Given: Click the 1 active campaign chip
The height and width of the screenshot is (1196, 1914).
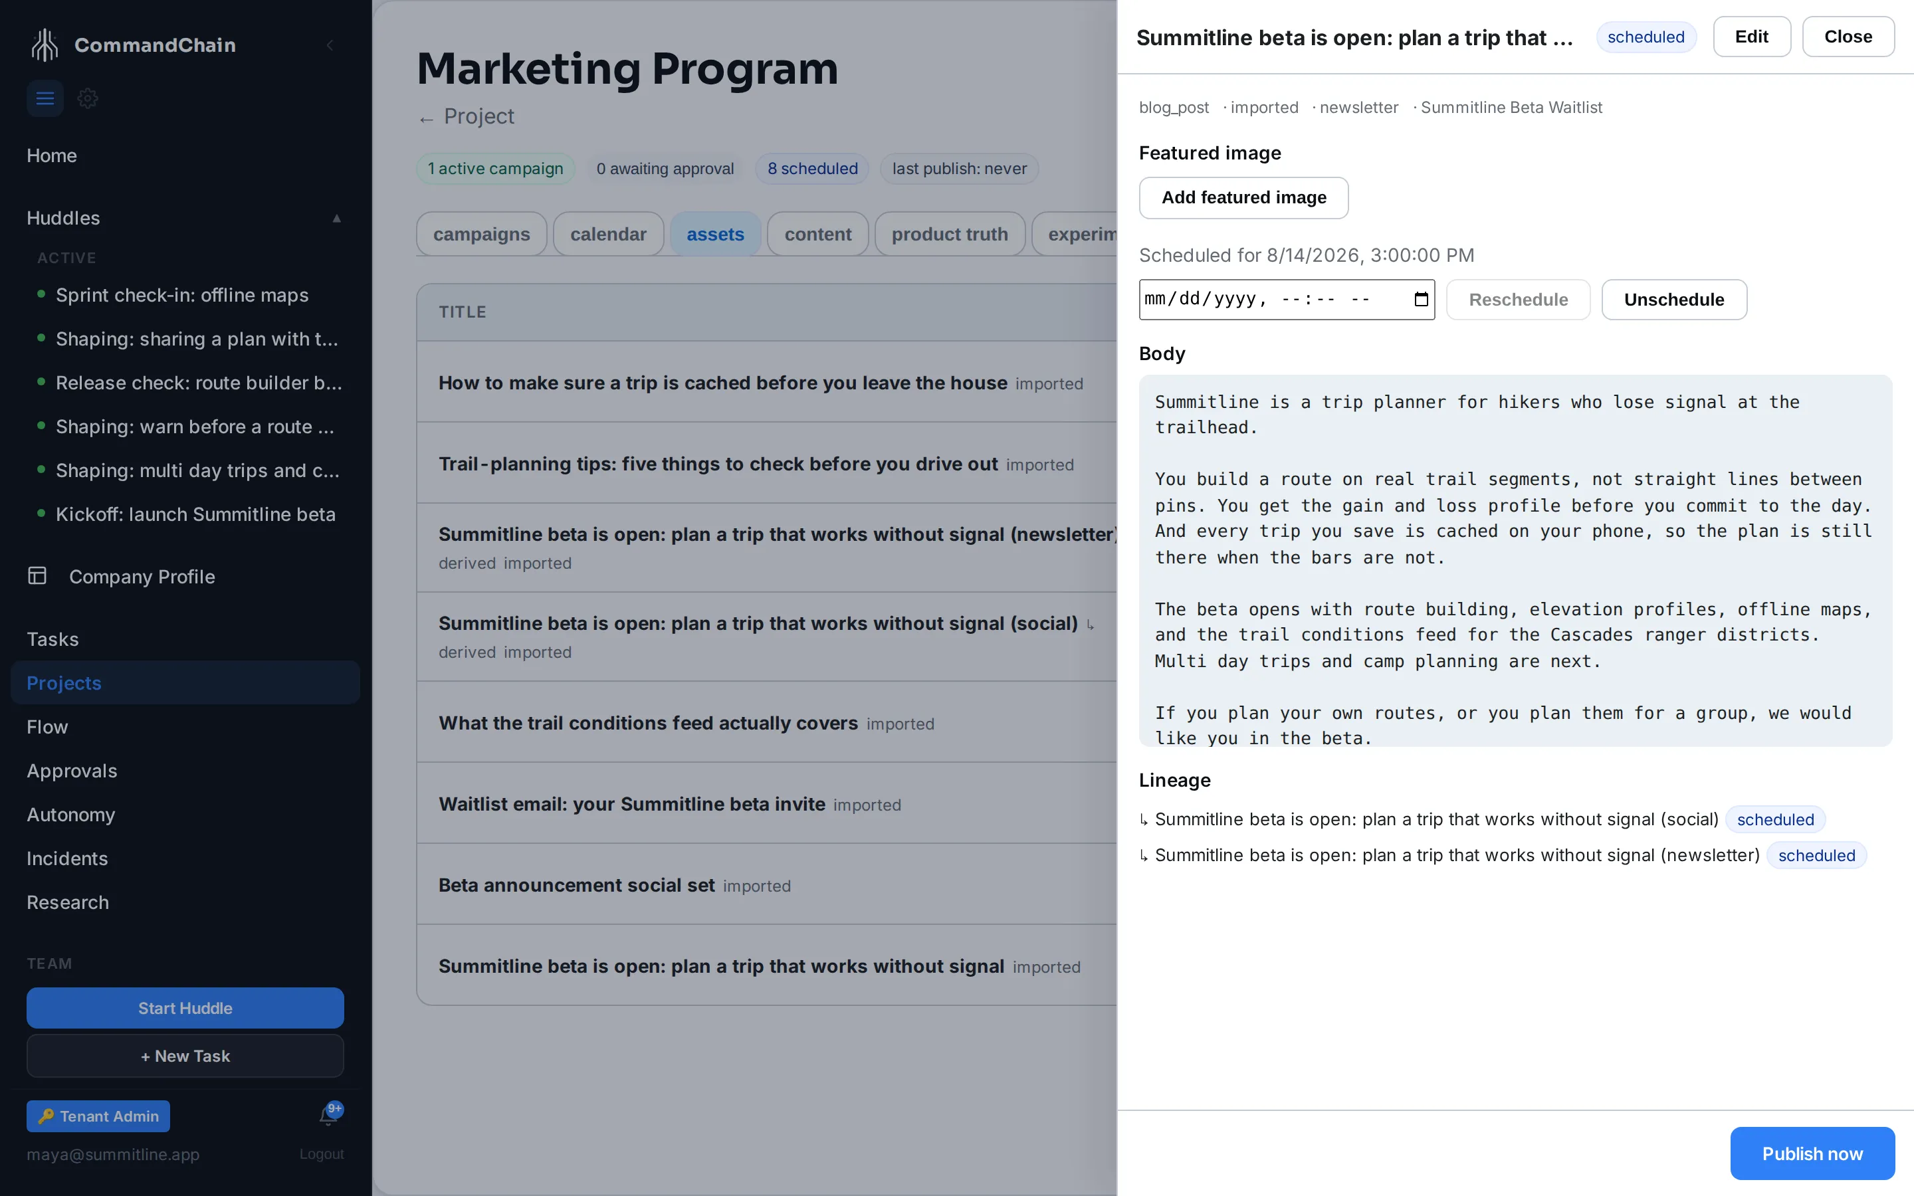Looking at the screenshot, I should pyautogui.click(x=495, y=169).
